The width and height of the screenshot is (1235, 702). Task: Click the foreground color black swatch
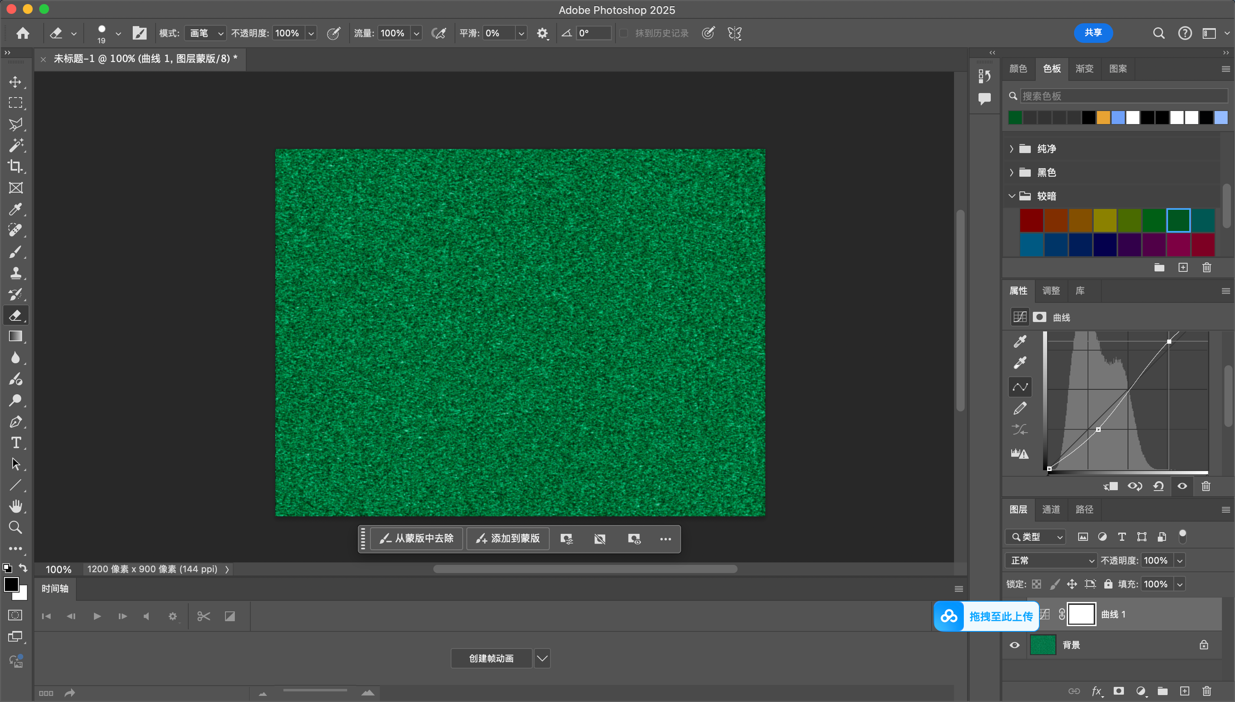(11, 584)
